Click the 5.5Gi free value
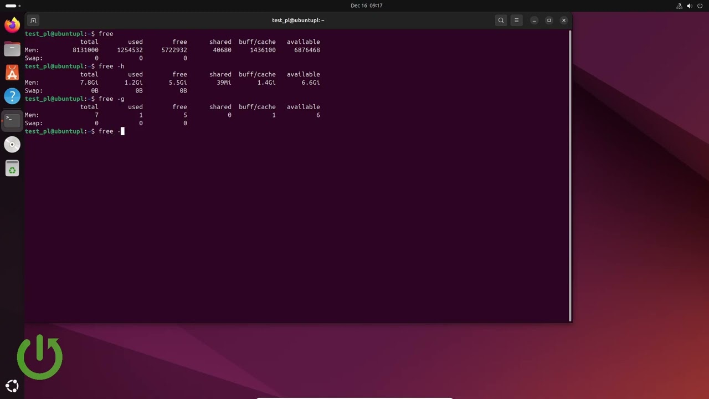 [x=178, y=83]
